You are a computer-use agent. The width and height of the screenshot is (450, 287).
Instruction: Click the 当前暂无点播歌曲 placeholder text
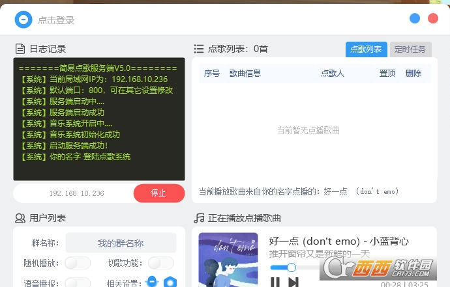(x=308, y=131)
